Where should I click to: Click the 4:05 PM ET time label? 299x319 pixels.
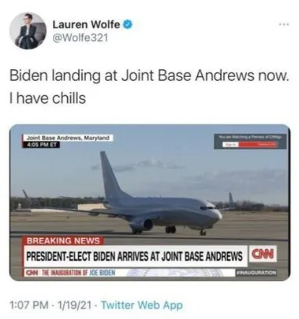(x=41, y=145)
